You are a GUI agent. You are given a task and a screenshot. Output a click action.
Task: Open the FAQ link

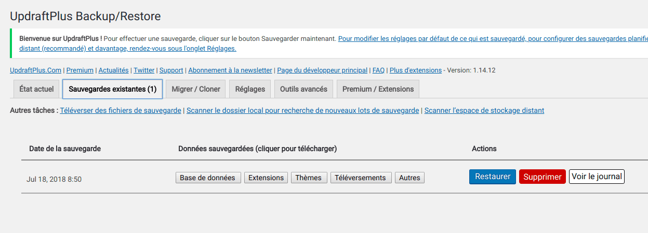(378, 70)
